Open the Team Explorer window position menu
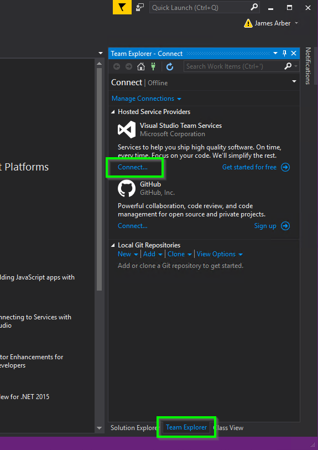318x450 pixels. 275,53
